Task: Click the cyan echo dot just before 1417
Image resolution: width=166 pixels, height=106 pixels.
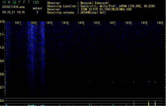Action: pos(113,82)
